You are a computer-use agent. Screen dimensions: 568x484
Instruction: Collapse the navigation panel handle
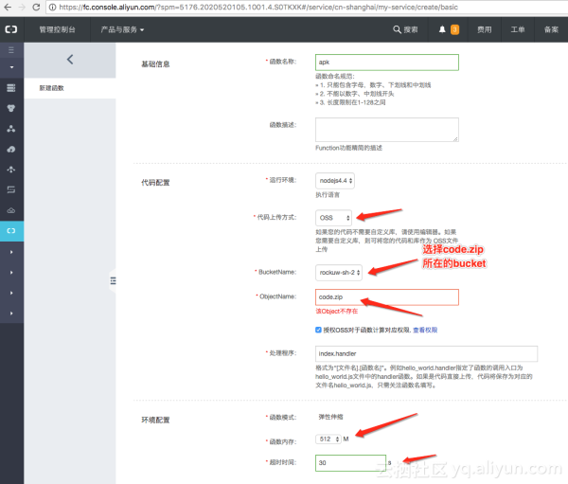pyautogui.click(x=113, y=280)
